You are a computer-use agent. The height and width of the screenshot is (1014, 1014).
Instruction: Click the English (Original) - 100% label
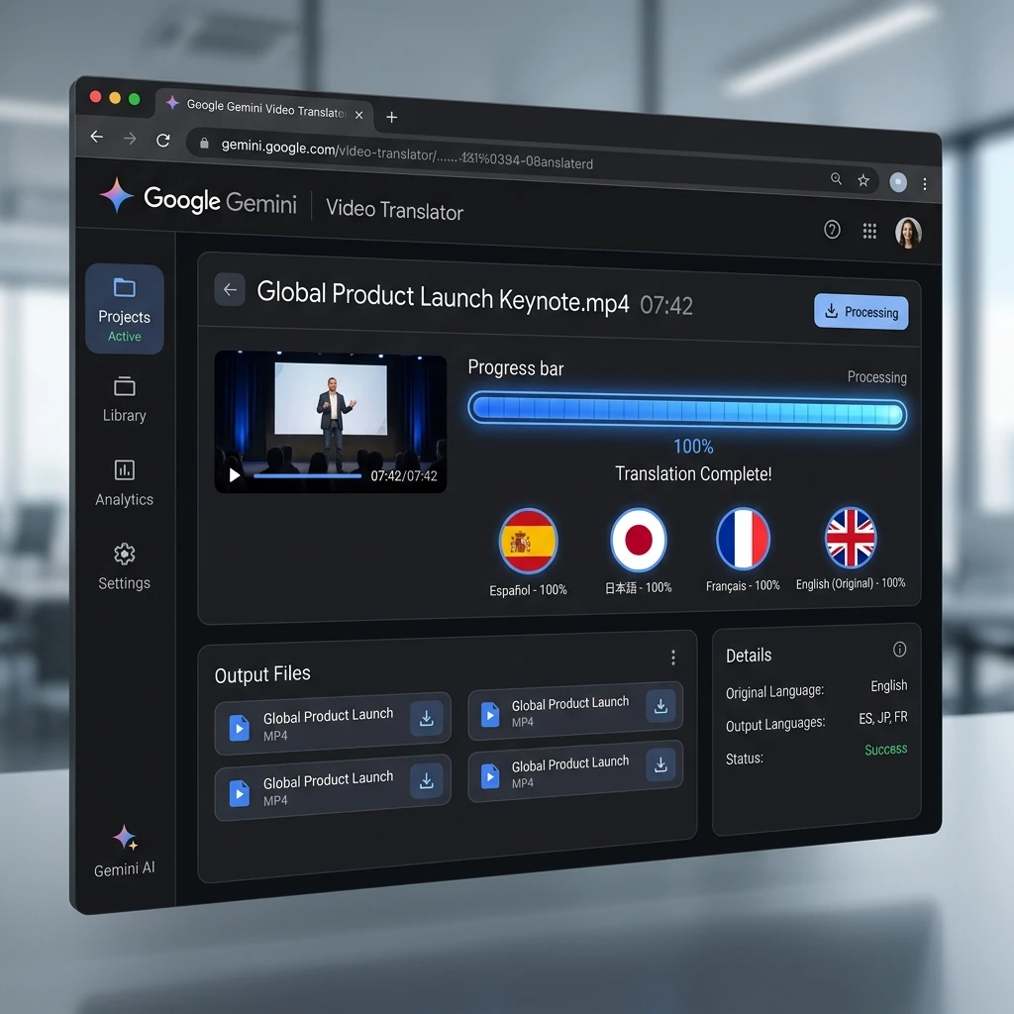[x=851, y=583]
